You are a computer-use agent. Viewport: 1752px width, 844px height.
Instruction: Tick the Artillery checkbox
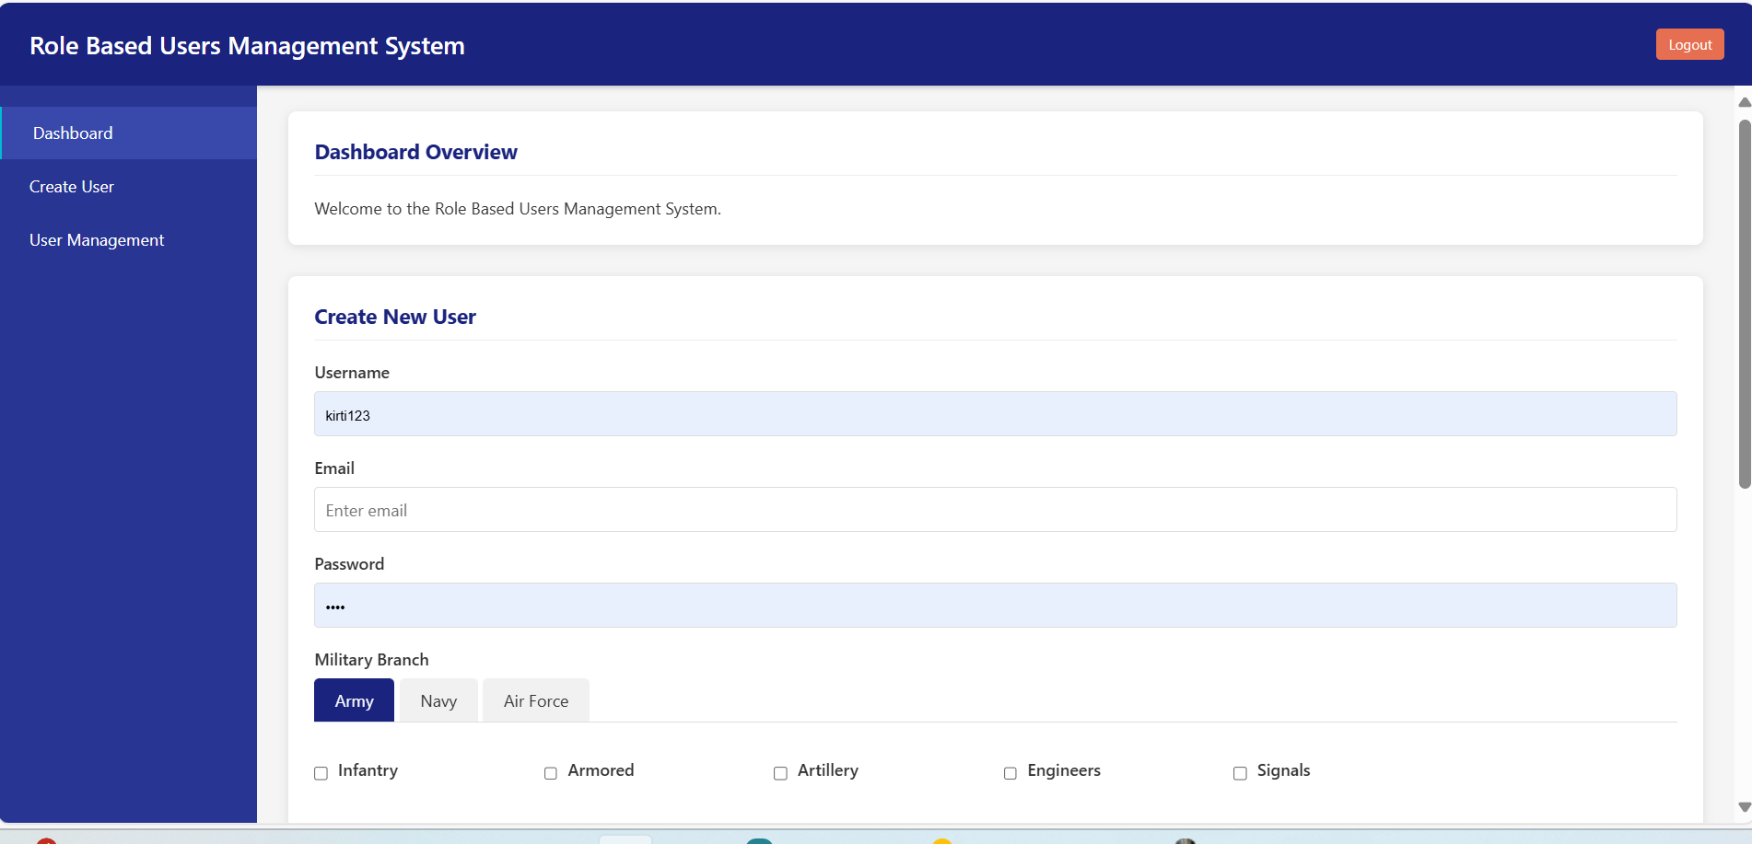click(x=780, y=773)
